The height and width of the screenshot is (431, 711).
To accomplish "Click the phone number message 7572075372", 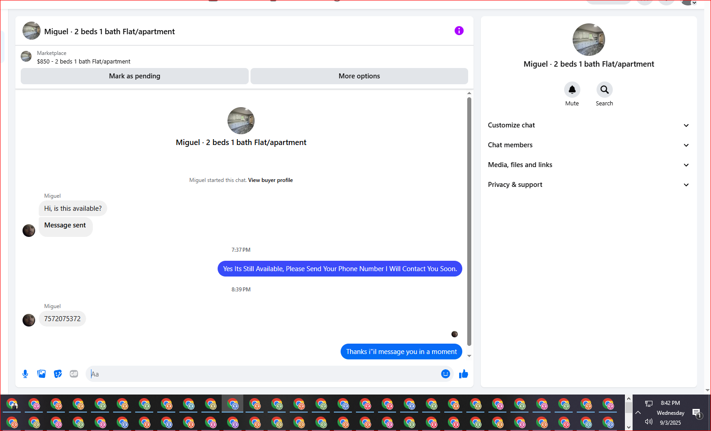I will pyautogui.click(x=62, y=319).
